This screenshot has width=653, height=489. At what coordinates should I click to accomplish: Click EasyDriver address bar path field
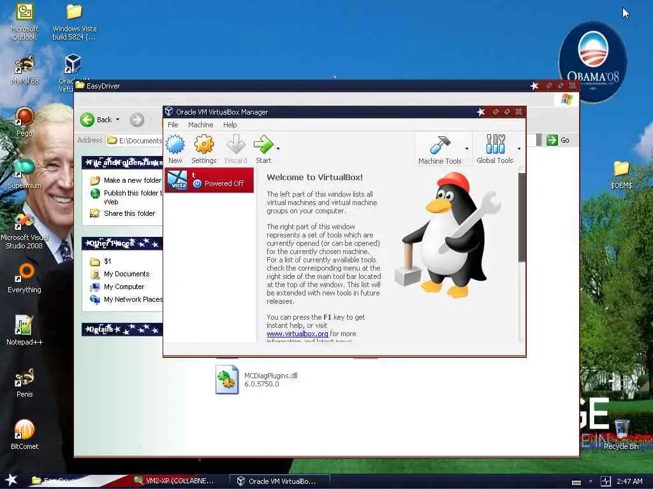click(x=134, y=141)
